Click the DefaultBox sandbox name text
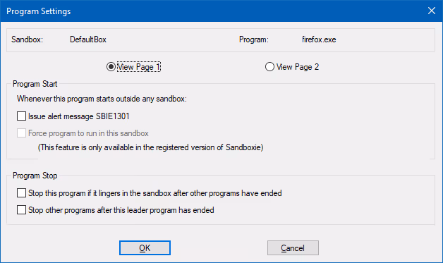Viewport: 443px width, 263px height. click(x=88, y=39)
